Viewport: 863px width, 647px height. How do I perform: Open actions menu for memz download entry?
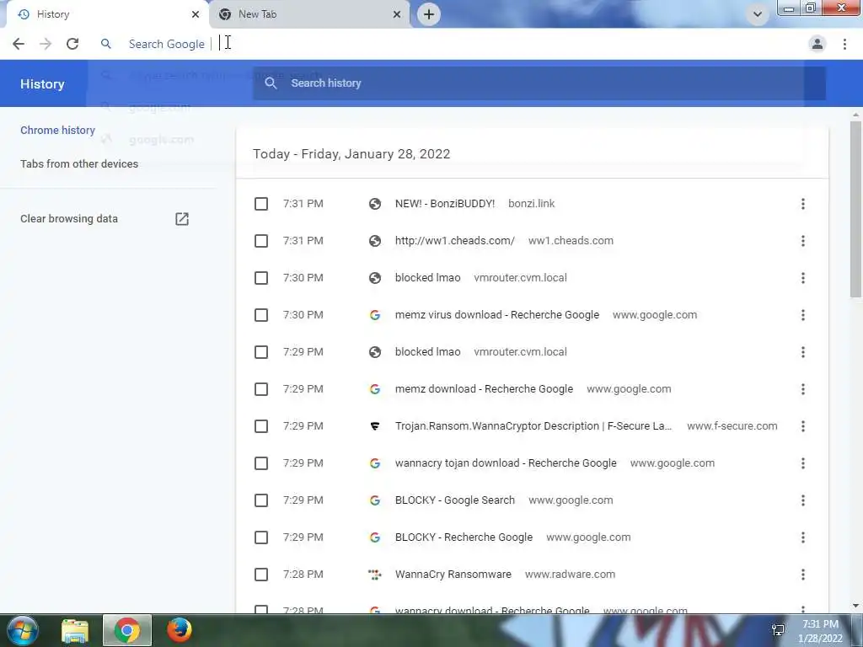[x=803, y=389]
